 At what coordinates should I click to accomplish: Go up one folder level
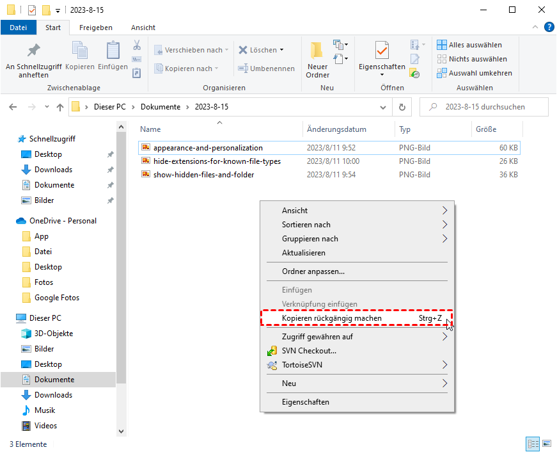click(60, 107)
